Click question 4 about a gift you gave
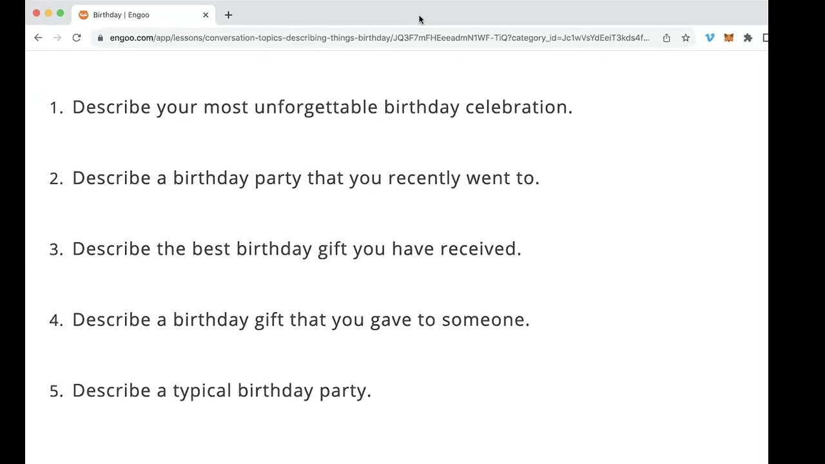Image resolution: width=825 pixels, height=464 pixels. [x=300, y=320]
